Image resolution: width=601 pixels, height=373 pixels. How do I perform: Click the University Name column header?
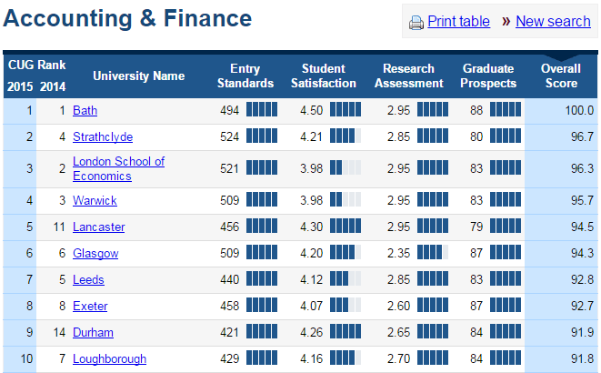tap(139, 76)
